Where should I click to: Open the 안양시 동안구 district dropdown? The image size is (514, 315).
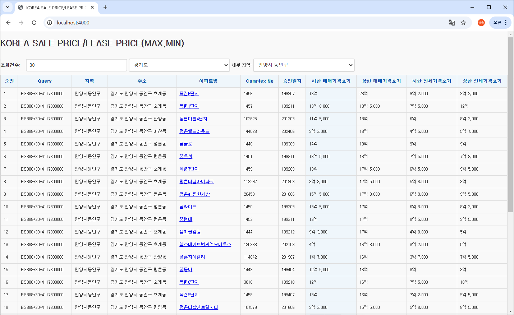pyautogui.click(x=304, y=65)
